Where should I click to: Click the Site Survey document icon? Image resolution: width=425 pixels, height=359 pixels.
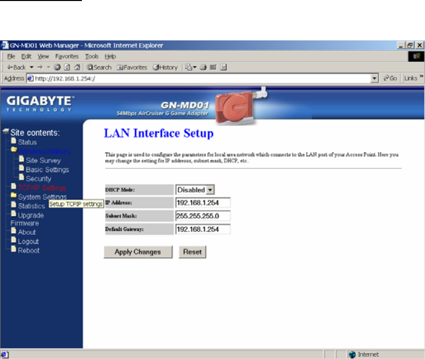click(x=21, y=159)
